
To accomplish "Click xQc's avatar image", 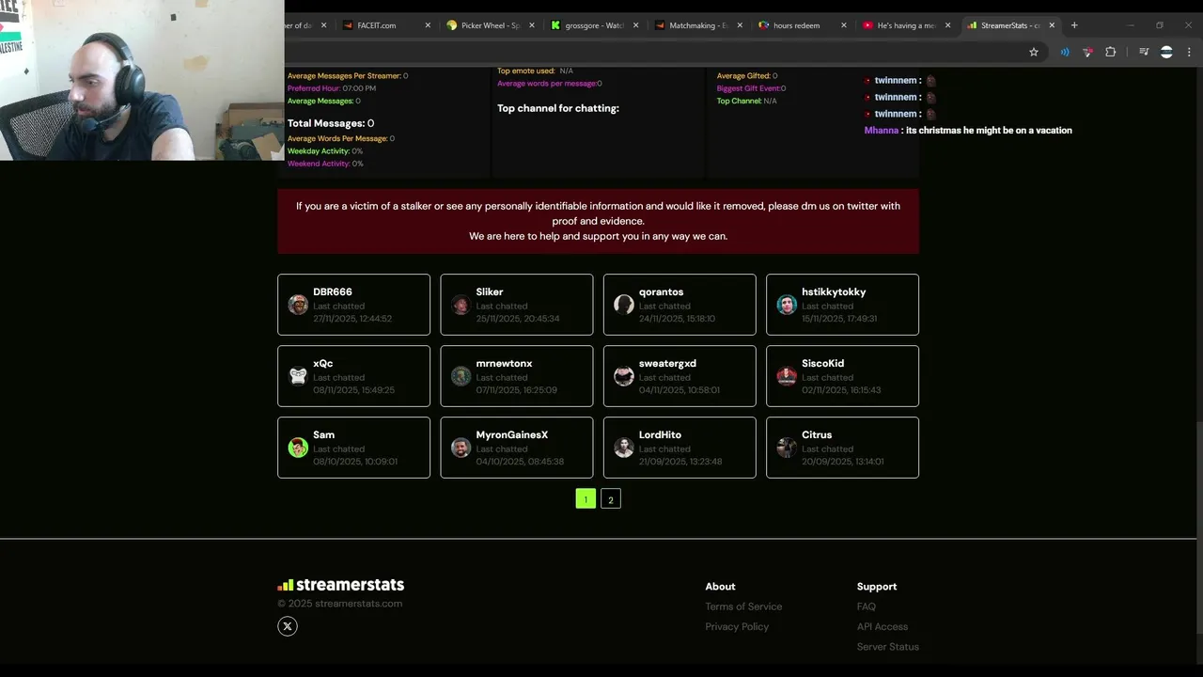I will point(298,376).
